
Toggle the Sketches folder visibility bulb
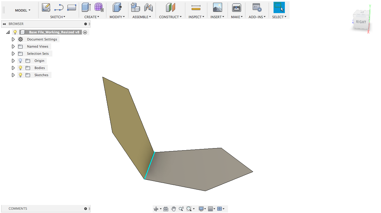pos(21,75)
